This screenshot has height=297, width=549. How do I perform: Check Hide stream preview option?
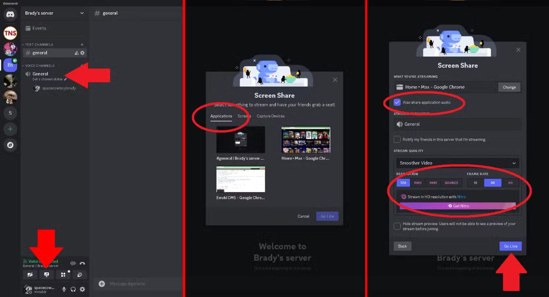pos(397,226)
